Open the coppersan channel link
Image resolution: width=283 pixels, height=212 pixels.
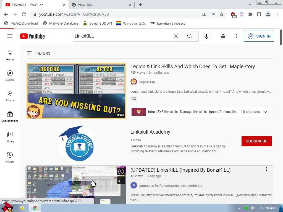[x=147, y=82]
